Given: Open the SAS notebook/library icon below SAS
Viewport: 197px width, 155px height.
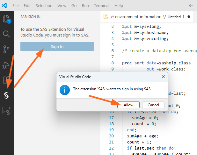Looking at the screenshot, I should click(6, 111).
